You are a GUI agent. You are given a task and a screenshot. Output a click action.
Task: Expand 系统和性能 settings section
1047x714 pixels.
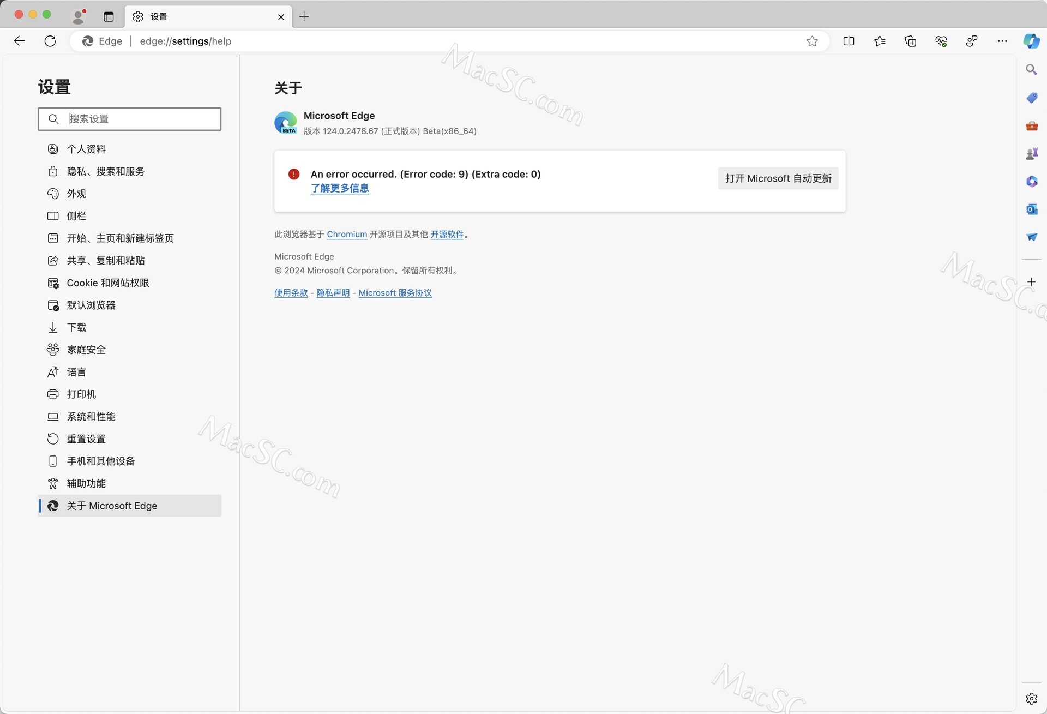point(91,416)
